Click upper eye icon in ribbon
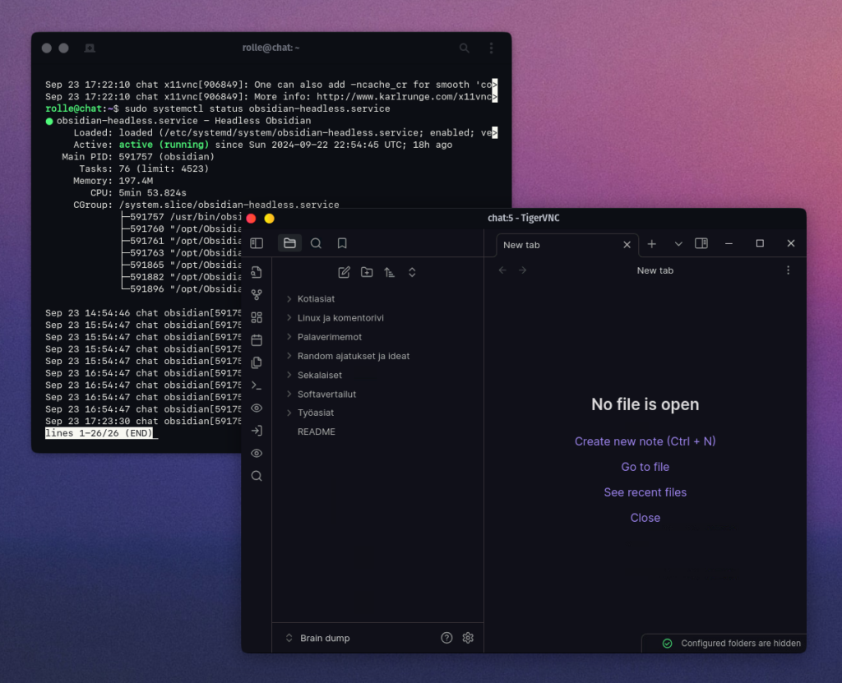 tap(257, 408)
